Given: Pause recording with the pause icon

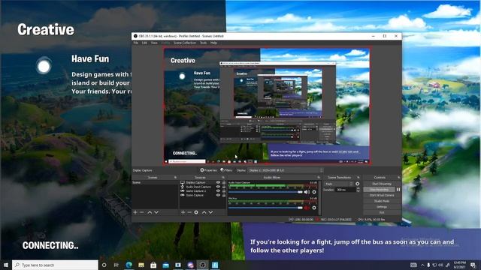Looking at the screenshot, I should (398, 190).
